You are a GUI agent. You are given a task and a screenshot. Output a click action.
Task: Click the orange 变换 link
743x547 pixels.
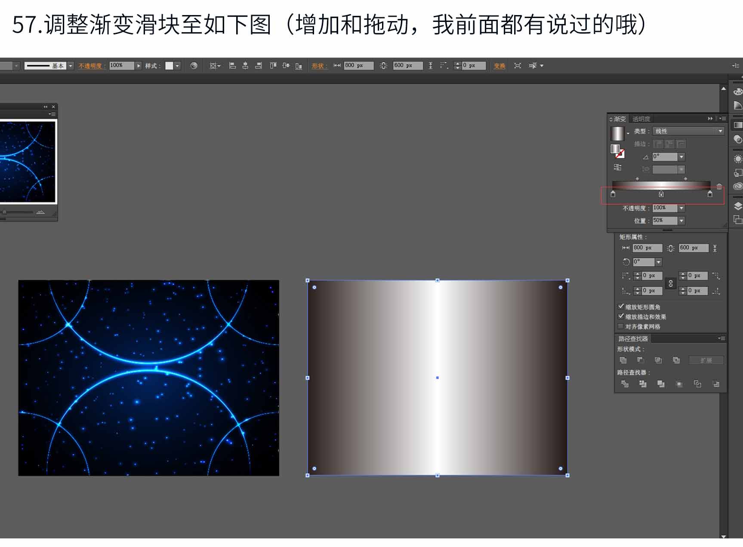(499, 66)
